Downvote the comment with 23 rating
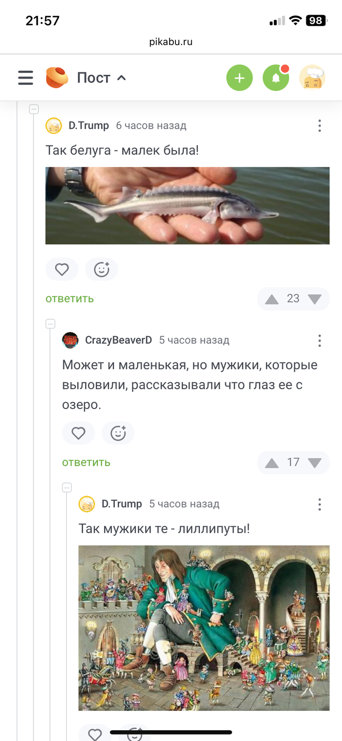This screenshot has height=741, width=342. pos(315,299)
